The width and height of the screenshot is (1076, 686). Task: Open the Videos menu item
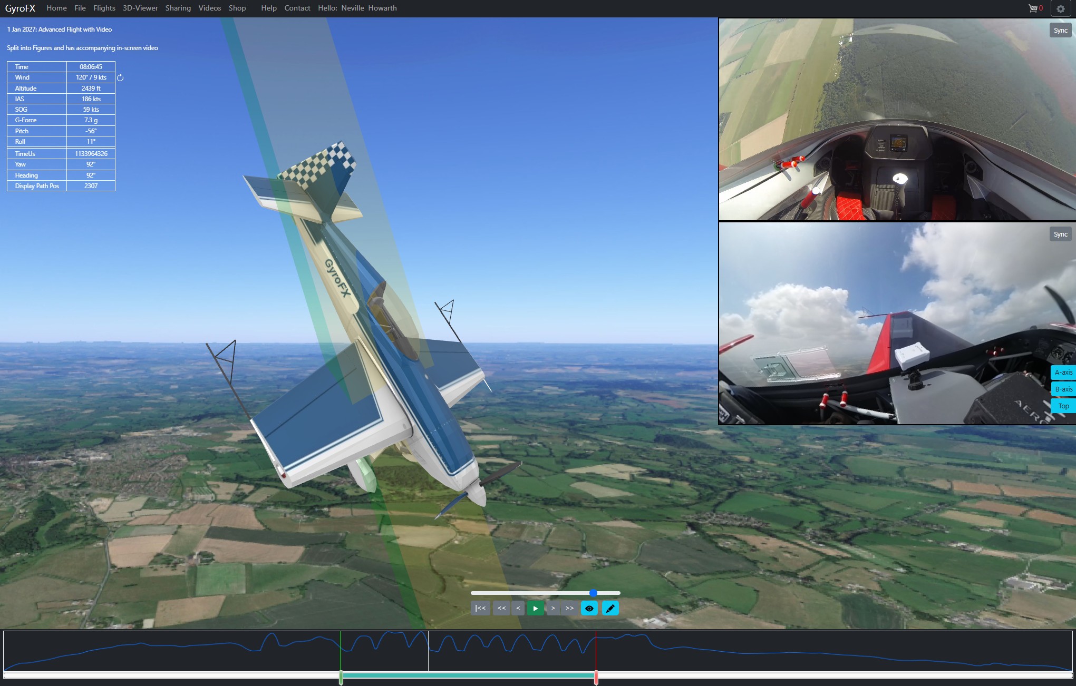210,8
